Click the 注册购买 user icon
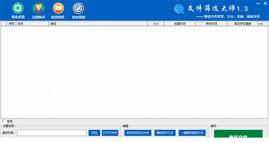This screenshot has width=269, height=143. pos(38,8)
